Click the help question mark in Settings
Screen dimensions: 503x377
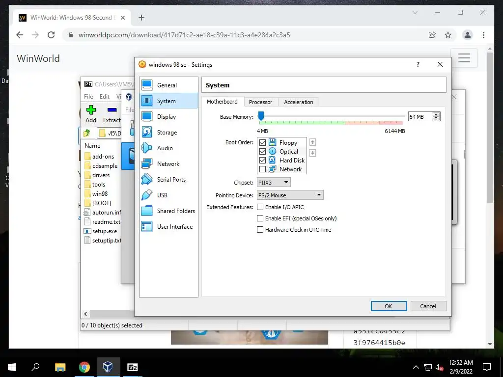(x=418, y=64)
